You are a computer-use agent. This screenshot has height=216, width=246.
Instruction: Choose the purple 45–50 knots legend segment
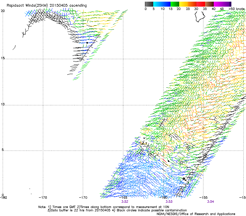tap(227, 4)
